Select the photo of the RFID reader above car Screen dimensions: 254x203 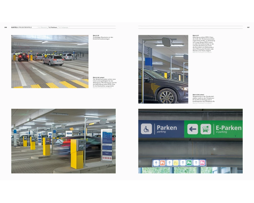pyautogui.click(x=163, y=69)
